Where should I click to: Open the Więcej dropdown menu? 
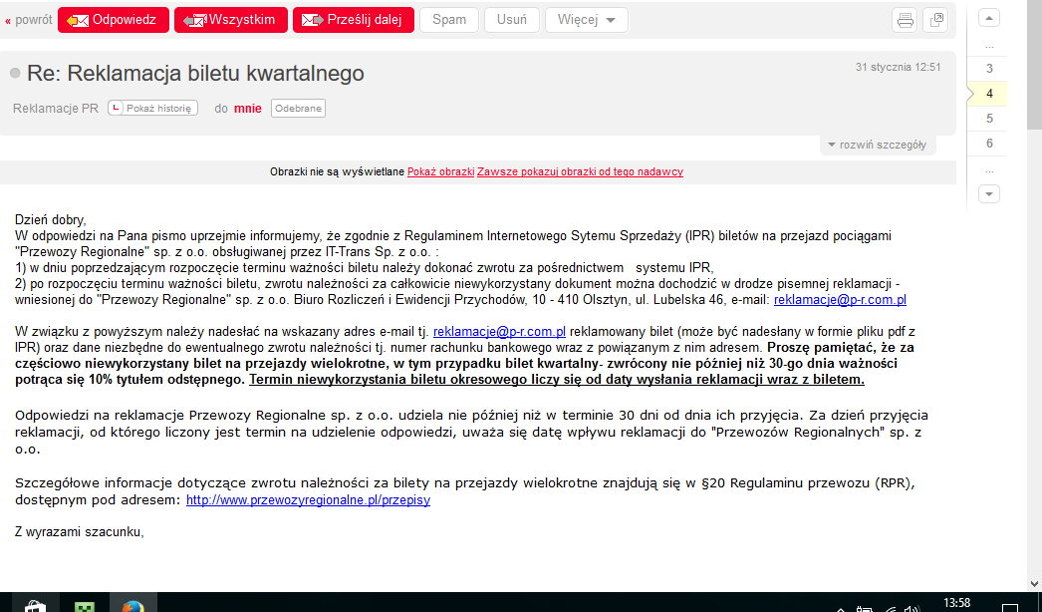pyautogui.click(x=586, y=20)
